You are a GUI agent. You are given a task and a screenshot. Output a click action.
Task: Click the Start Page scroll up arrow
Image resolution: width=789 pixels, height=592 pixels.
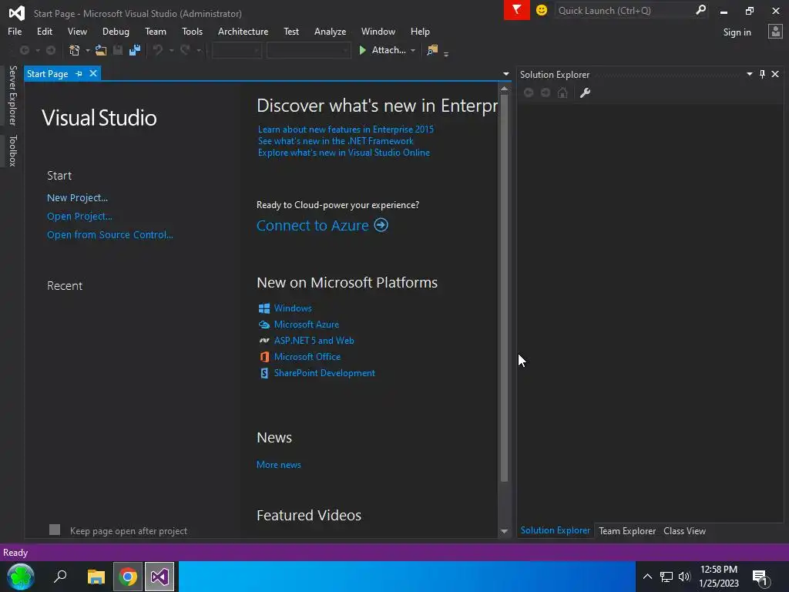[x=504, y=89]
